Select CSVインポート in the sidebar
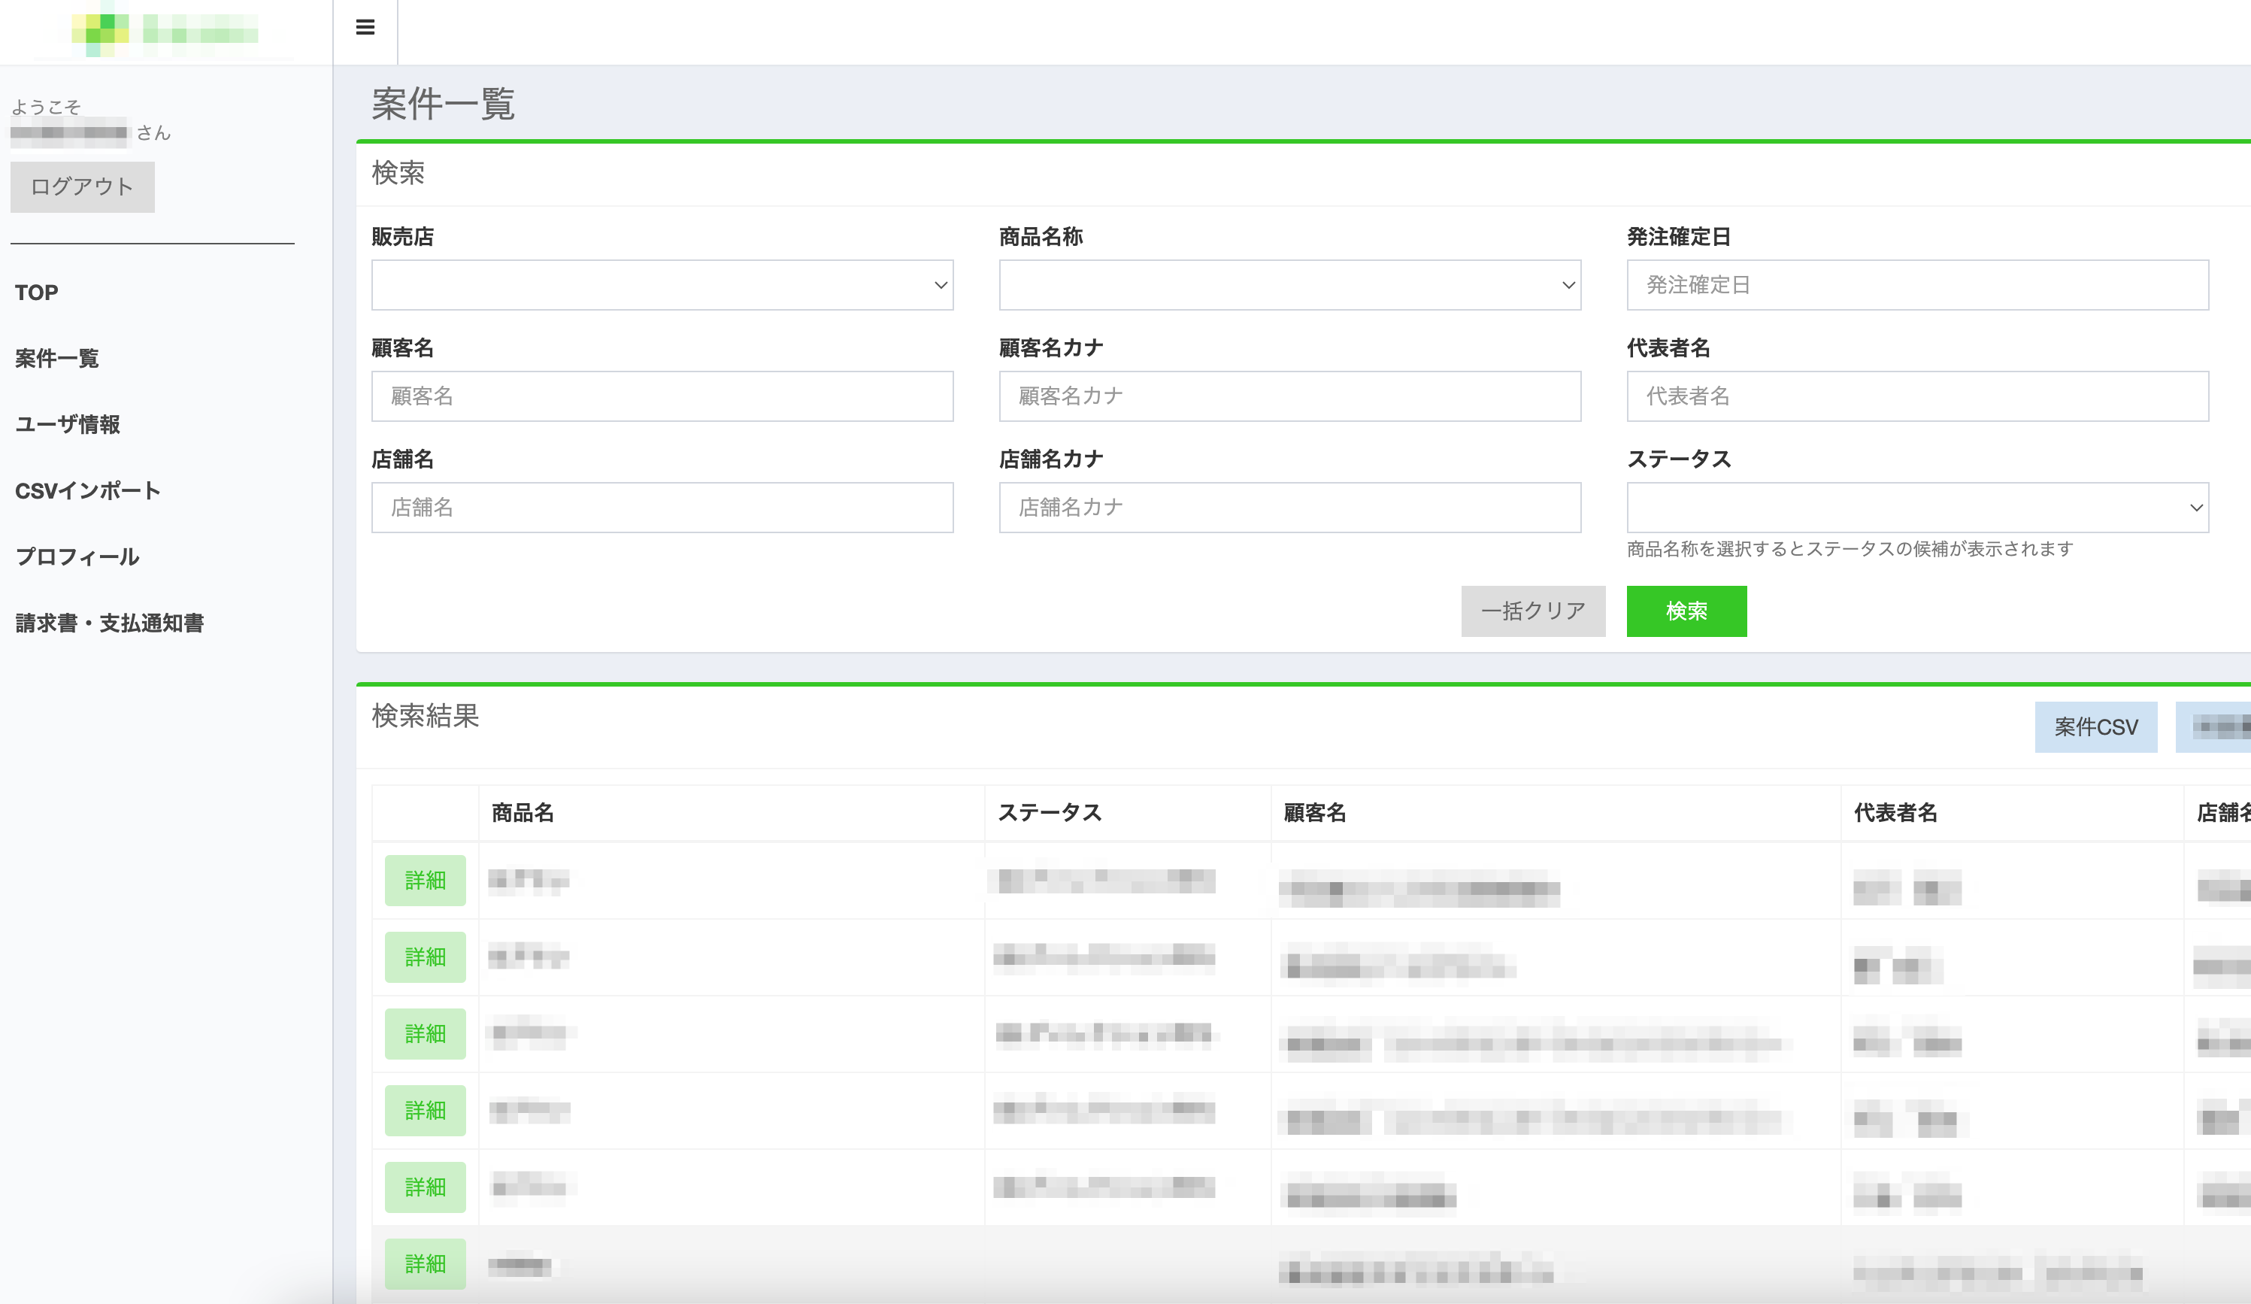Image resolution: width=2251 pixels, height=1304 pixels. [x=87, y=490]
